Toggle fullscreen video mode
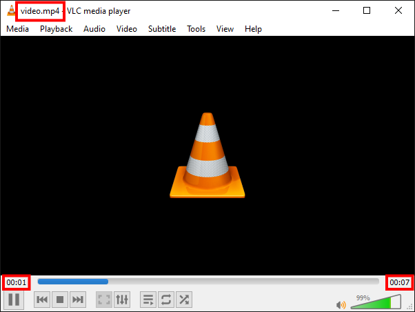This screenshot has height=312, width=415. 104,300
